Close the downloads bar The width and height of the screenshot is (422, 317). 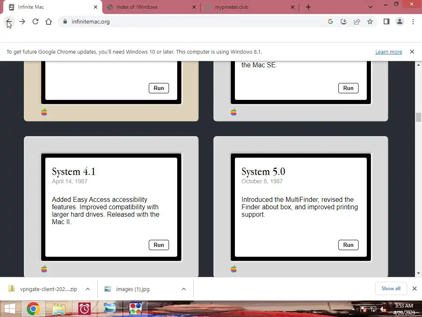(x=415, y=289)
